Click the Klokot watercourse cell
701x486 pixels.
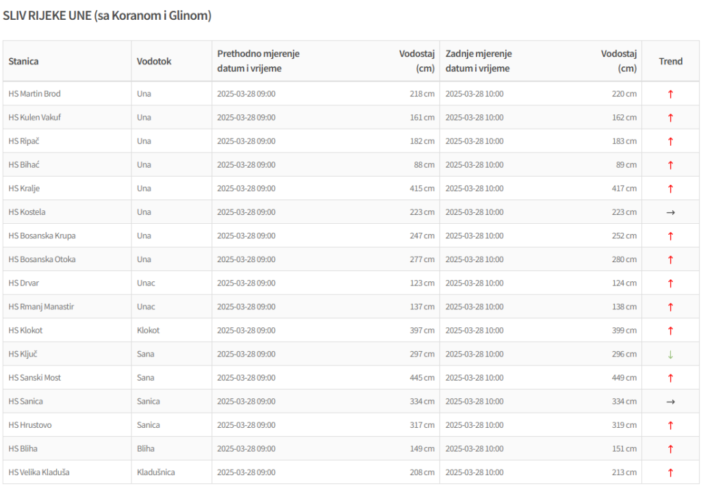click(148, 331)
